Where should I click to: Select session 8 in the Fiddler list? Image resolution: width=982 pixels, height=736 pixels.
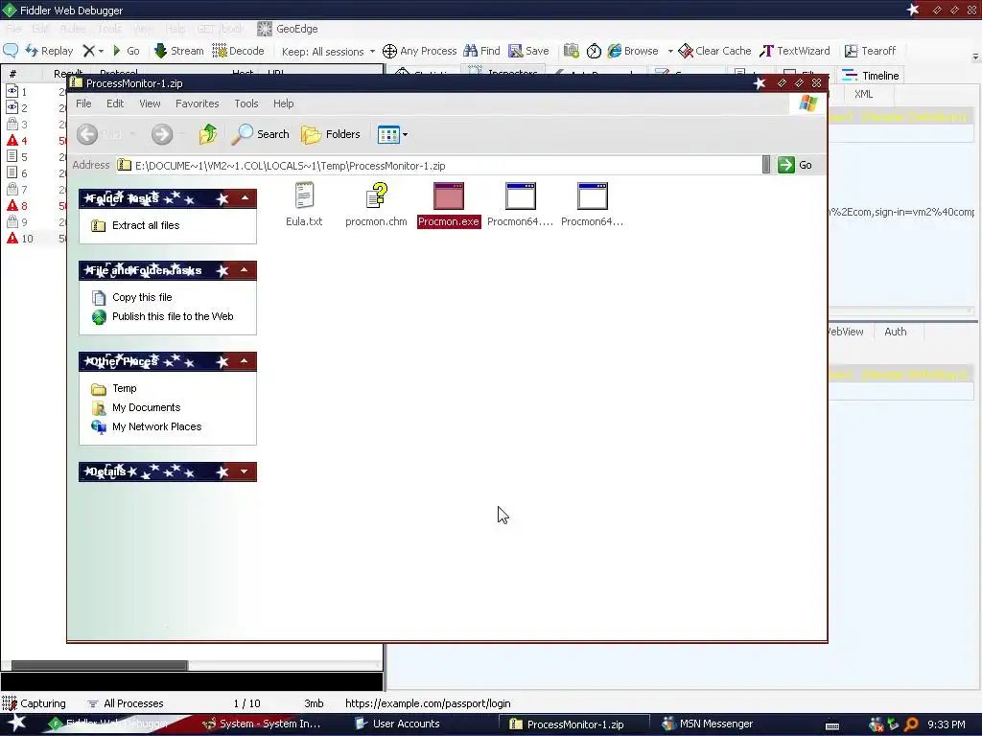[x=35, y=205]
